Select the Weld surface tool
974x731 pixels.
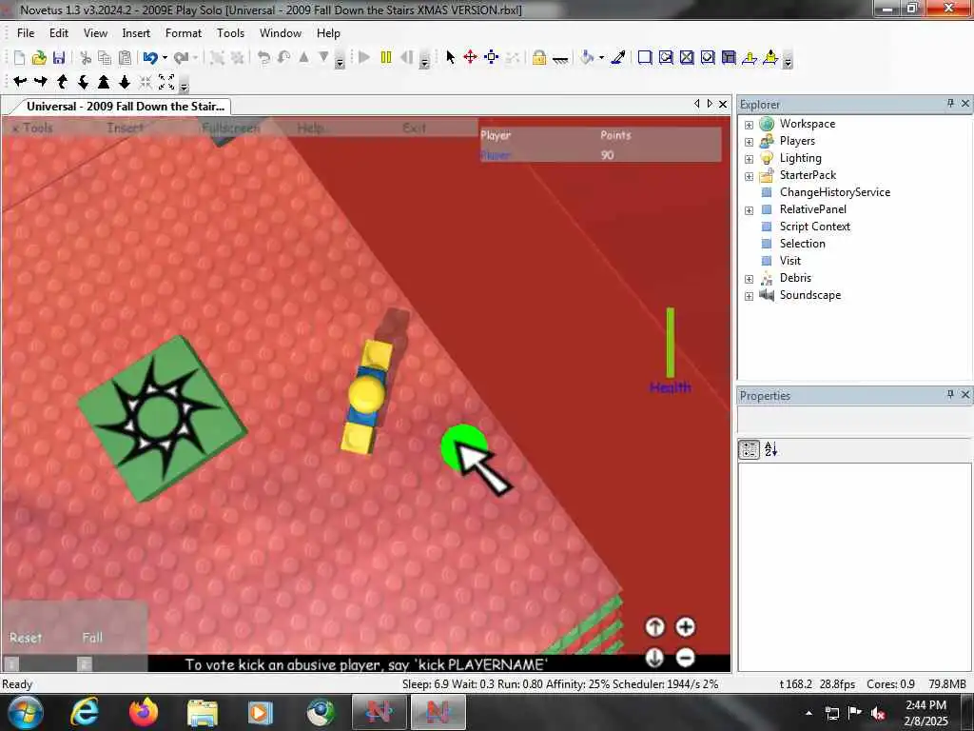tap(687, 58)
